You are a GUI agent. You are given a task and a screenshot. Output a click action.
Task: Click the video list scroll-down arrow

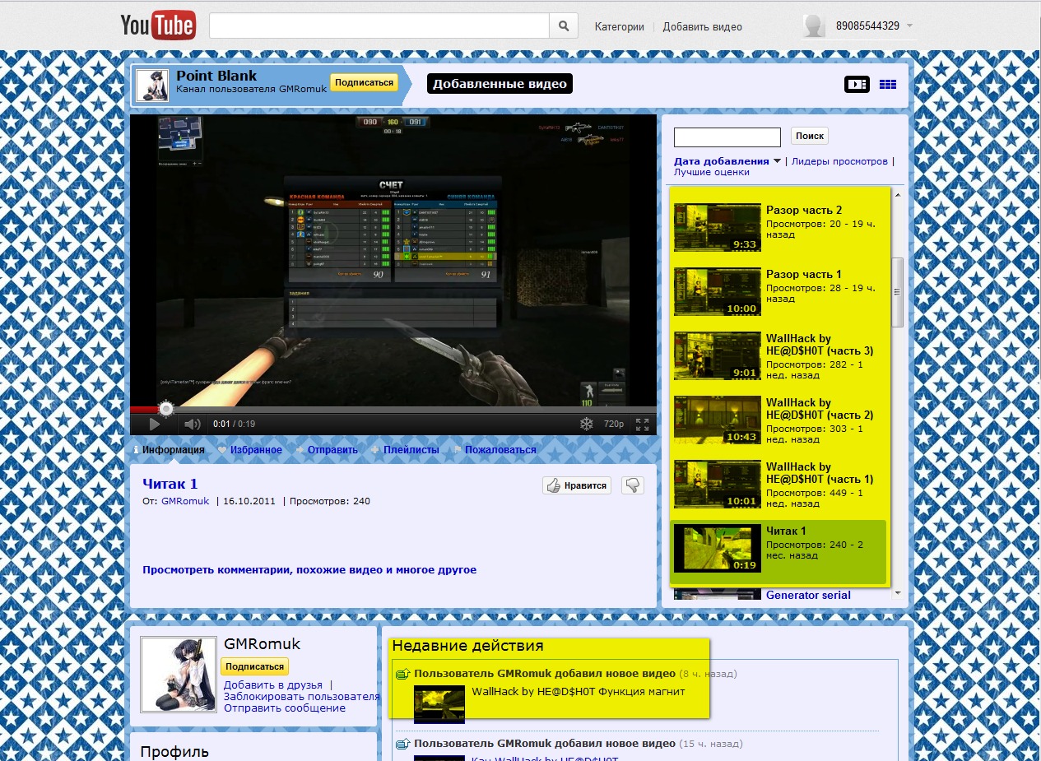tap(898, 592)
